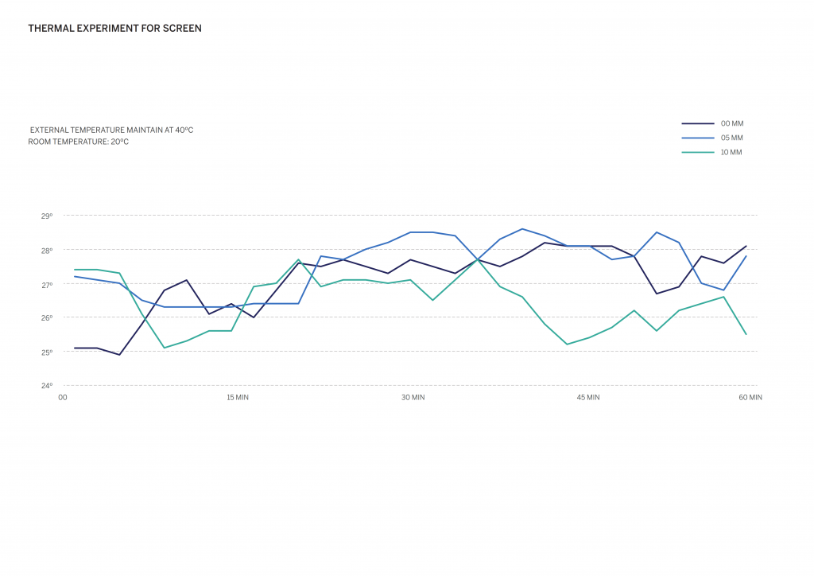This screenshot has width=814, height=576.
Task: Click the dark navy 00 MM legend line
Action: click(698, 123)
